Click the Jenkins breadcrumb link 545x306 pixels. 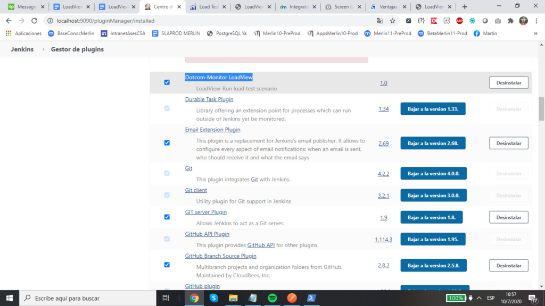pos(22,49)
